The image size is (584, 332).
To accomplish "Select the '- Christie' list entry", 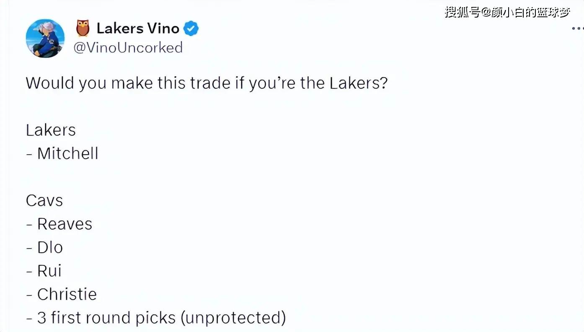I will click(62, 294).
